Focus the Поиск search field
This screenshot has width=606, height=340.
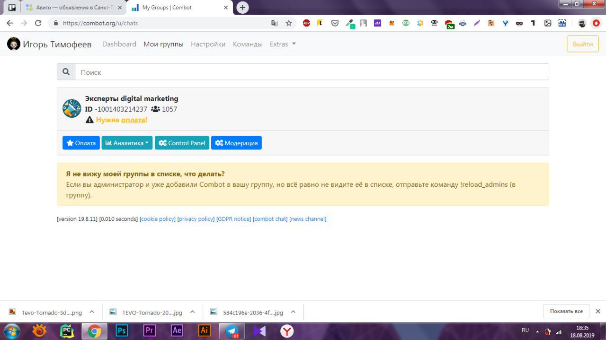click(x=312, y=72)
